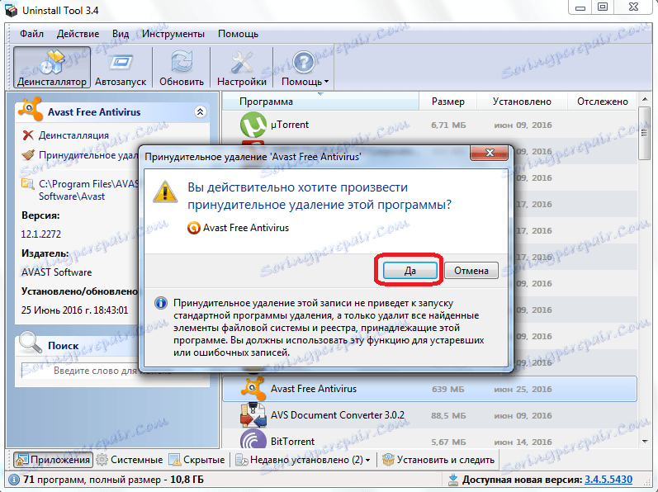Sort by the Отслежено column header
The image size is (658, 492).
point(602,102)
